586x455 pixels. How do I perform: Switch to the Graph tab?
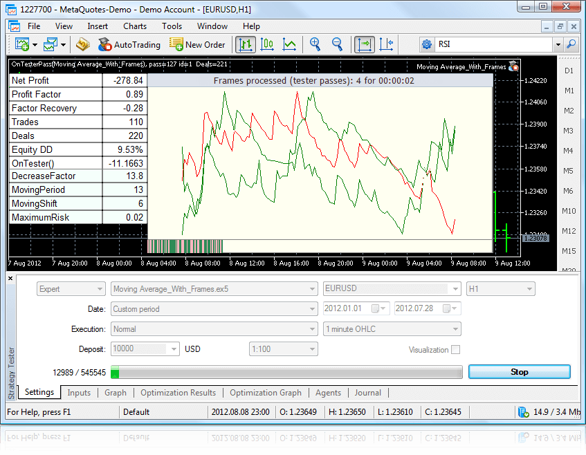tap(116, 393)
